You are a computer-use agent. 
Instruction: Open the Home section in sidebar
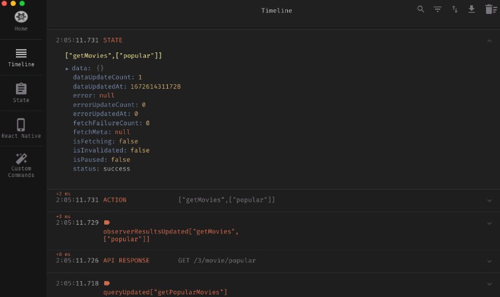[x=21, y=21]
